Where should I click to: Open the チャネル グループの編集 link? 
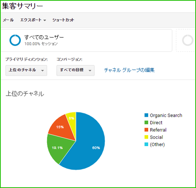[x=129, y=70]
